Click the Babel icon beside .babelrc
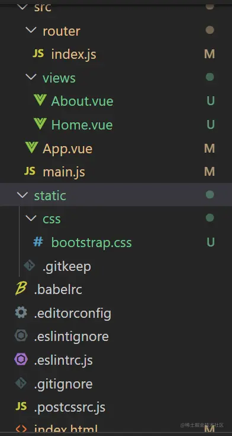Image resolution: width=232 pixels, height=436 pixels. pos(21,289)
